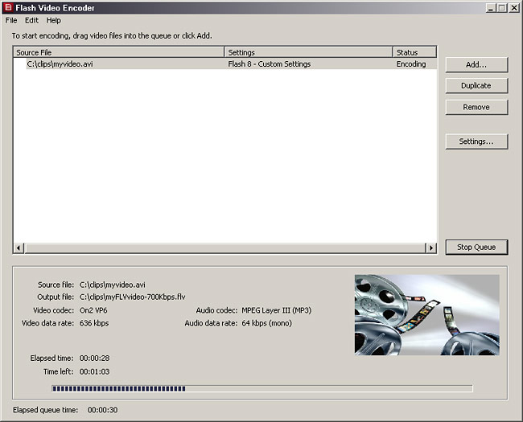This screenshot has height=422, width=523.
Task: Duplicate the selected queue item
Action: click(476, 86)
